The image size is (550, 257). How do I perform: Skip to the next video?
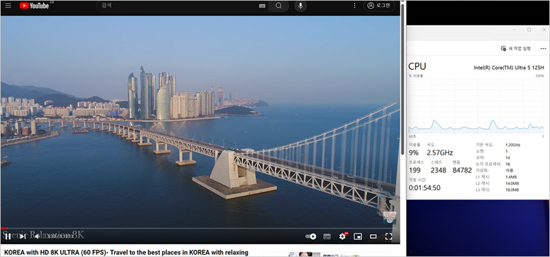click(22, 237)
